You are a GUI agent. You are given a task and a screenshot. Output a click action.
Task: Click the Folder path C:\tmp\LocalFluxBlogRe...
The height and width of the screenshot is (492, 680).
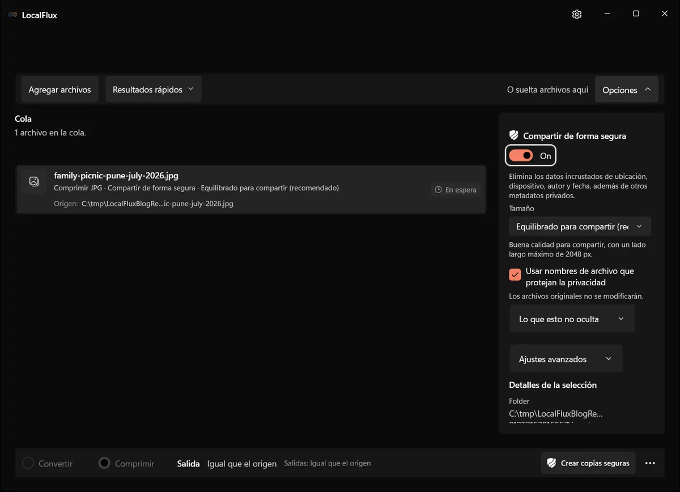556,413
